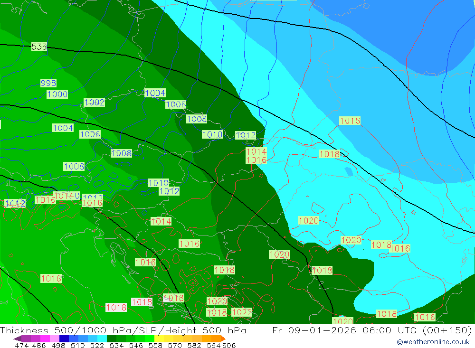Click the map title starting with Thickness 500/1000

point(123,330)
